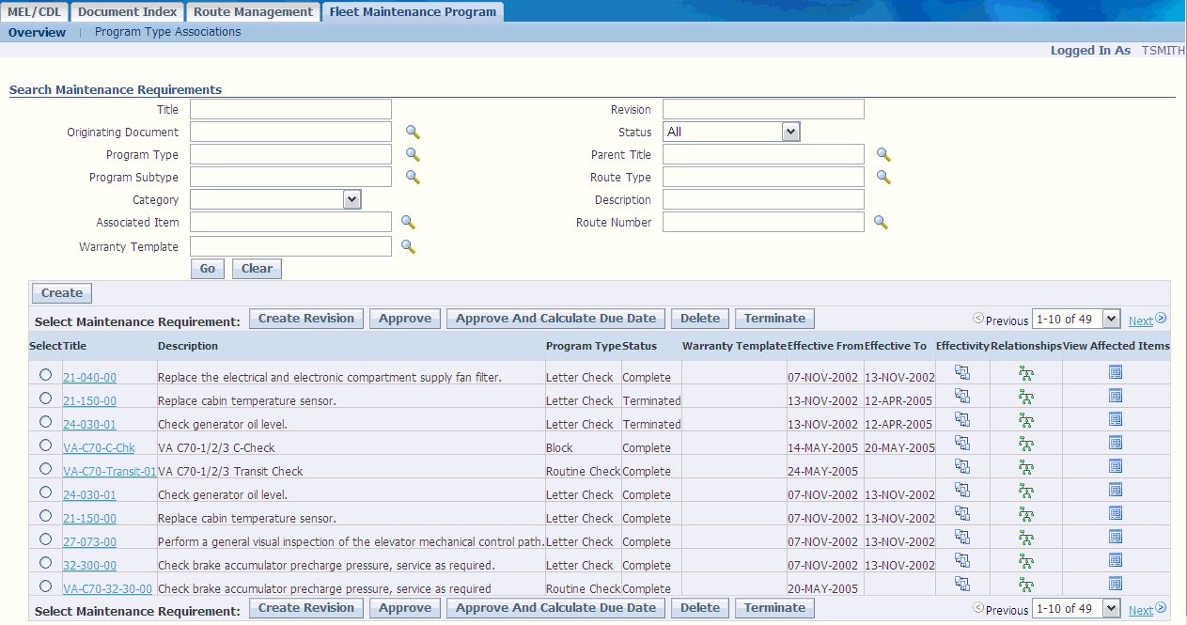The width and height of the screenshot is (1187, 625).
Task: Open Effectivity icon for 27-073-00 row
Action: (x=962, y=537)
